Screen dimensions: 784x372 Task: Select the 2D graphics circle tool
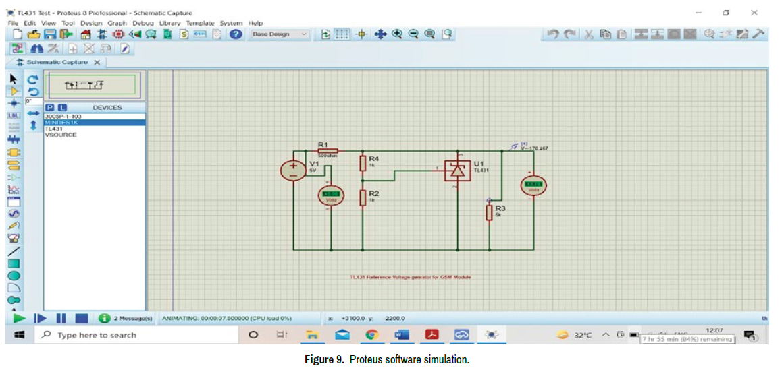coord(14,276)
